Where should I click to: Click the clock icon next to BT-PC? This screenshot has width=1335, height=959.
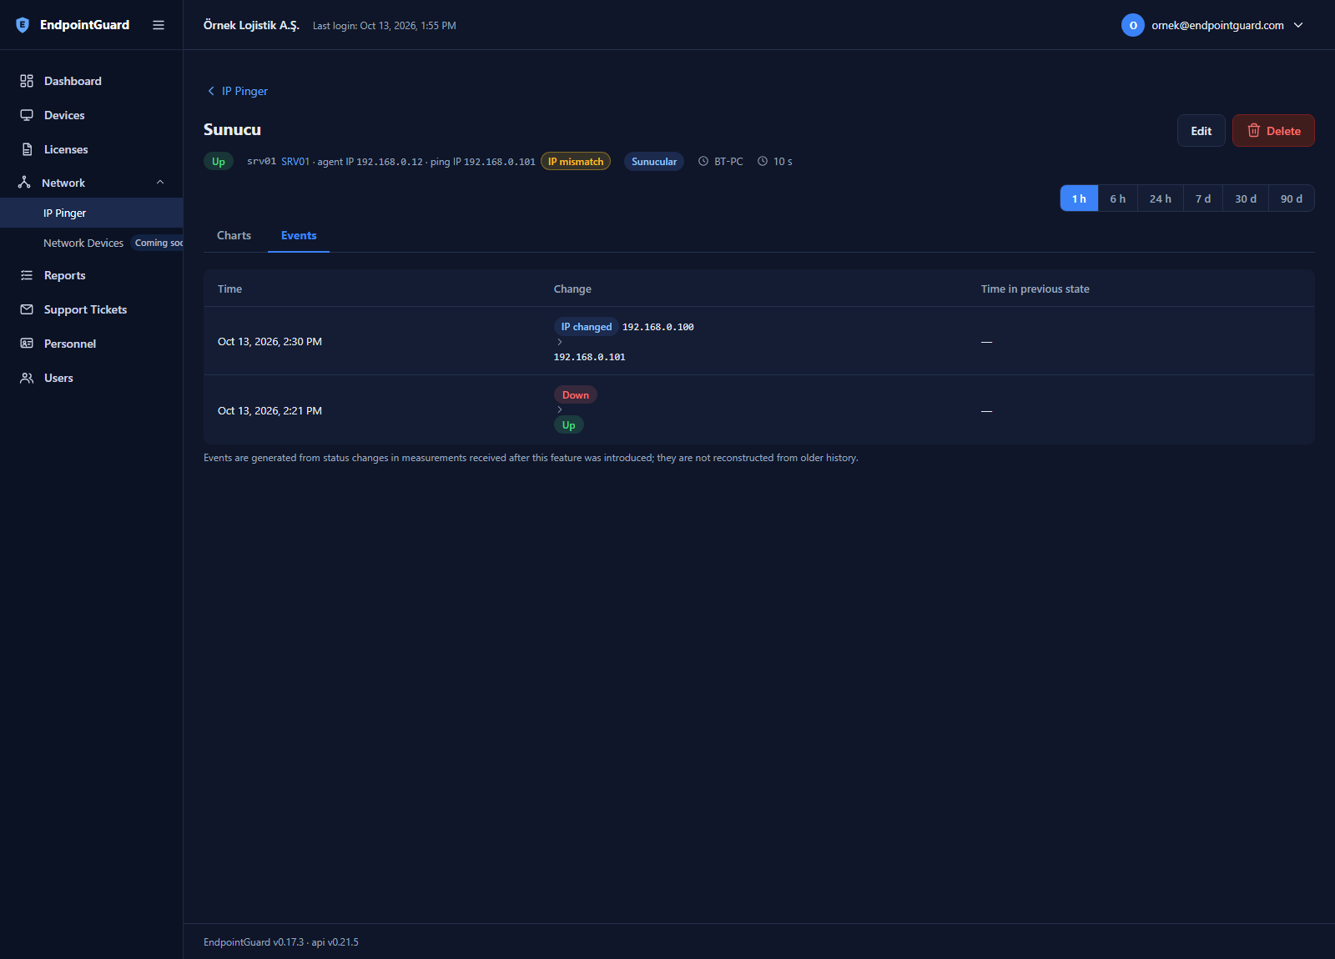tap(703, 162)
